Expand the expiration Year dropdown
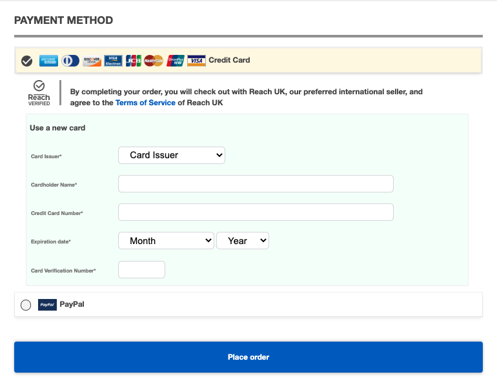Image resolution: width=497 pixels, height=381 pixels. (x=243, y=241)
